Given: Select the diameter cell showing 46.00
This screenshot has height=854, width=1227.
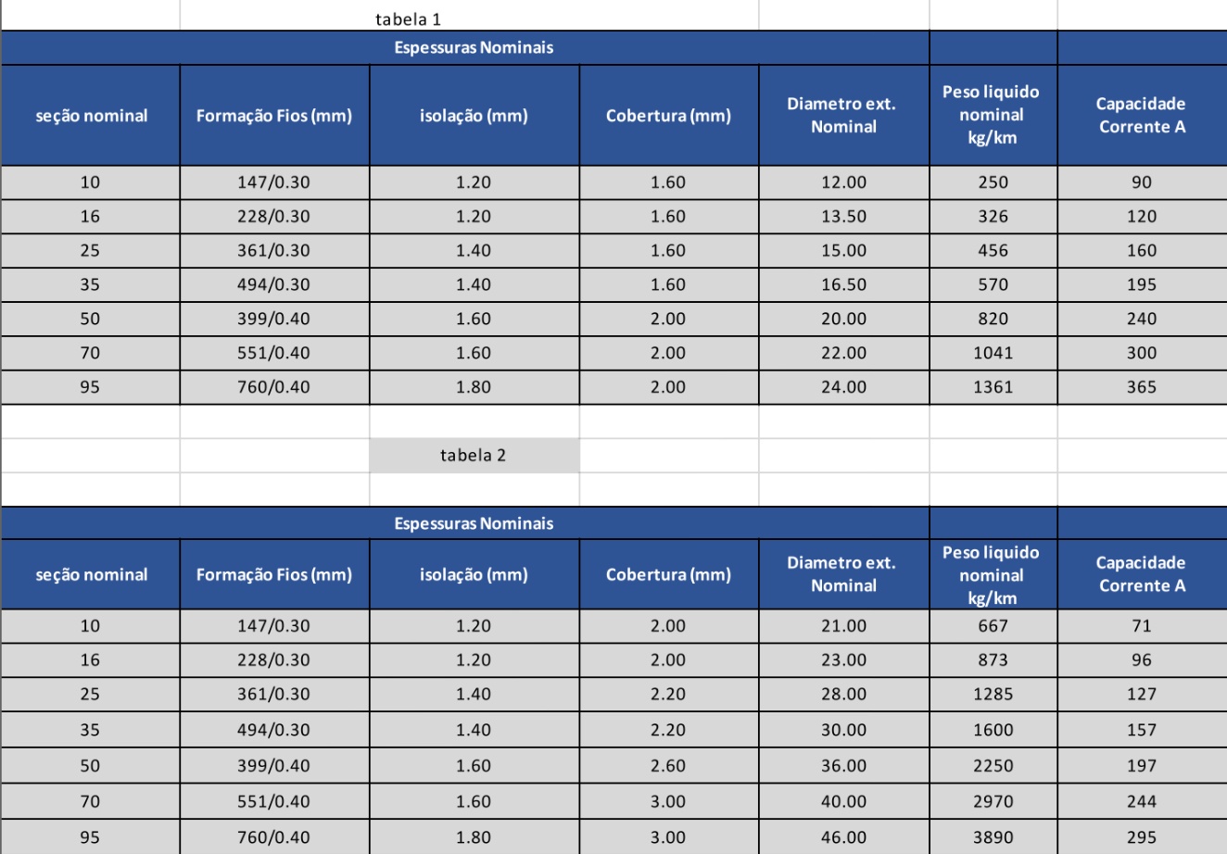Looking at the screenshot, I should tap(843, 837).
